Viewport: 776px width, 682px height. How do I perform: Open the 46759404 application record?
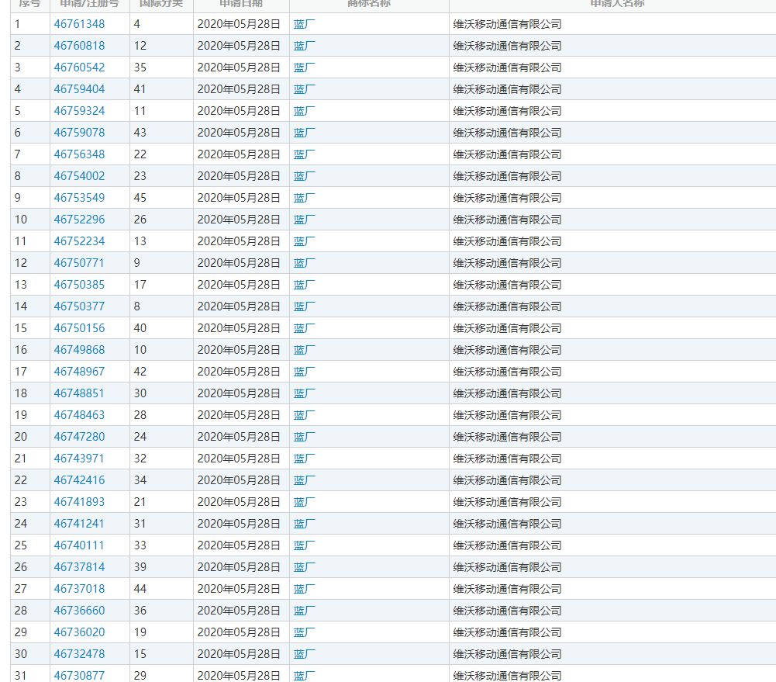click(x=79, y=89)
